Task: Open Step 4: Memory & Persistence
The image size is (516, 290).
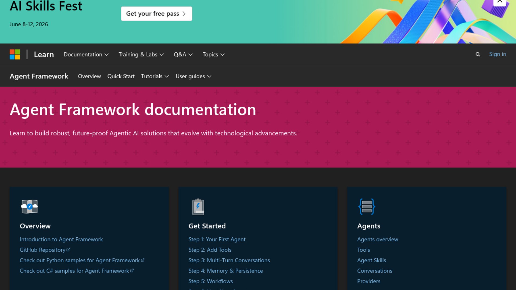Action: coord(225,271)
